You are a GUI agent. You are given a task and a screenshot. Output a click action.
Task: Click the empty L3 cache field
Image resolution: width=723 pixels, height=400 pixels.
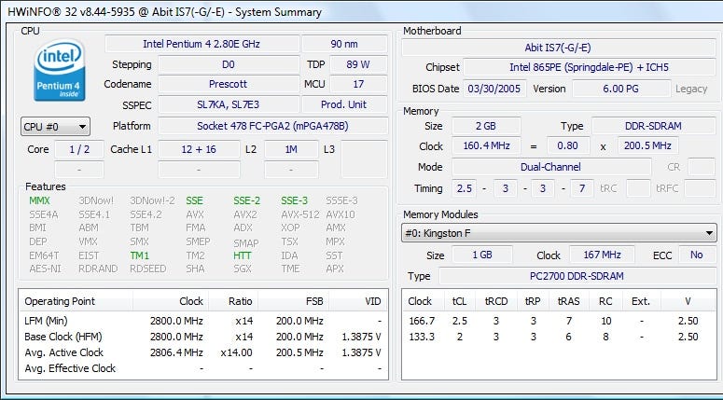pos(364,159)
